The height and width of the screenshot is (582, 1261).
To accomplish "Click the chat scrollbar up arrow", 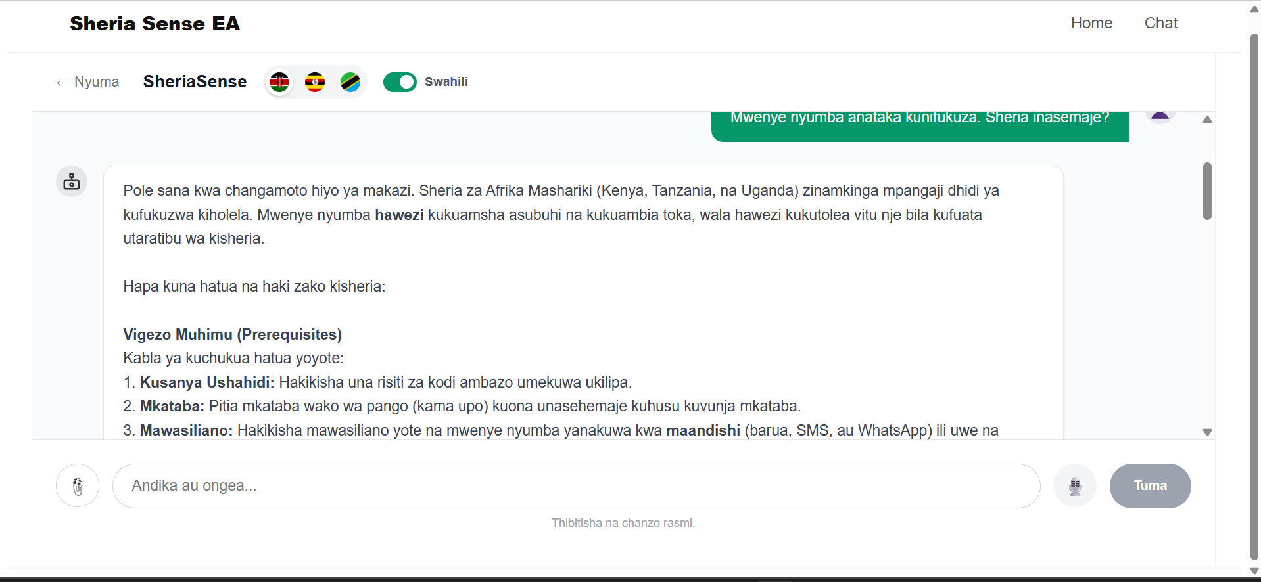I will click(1207, 120).
